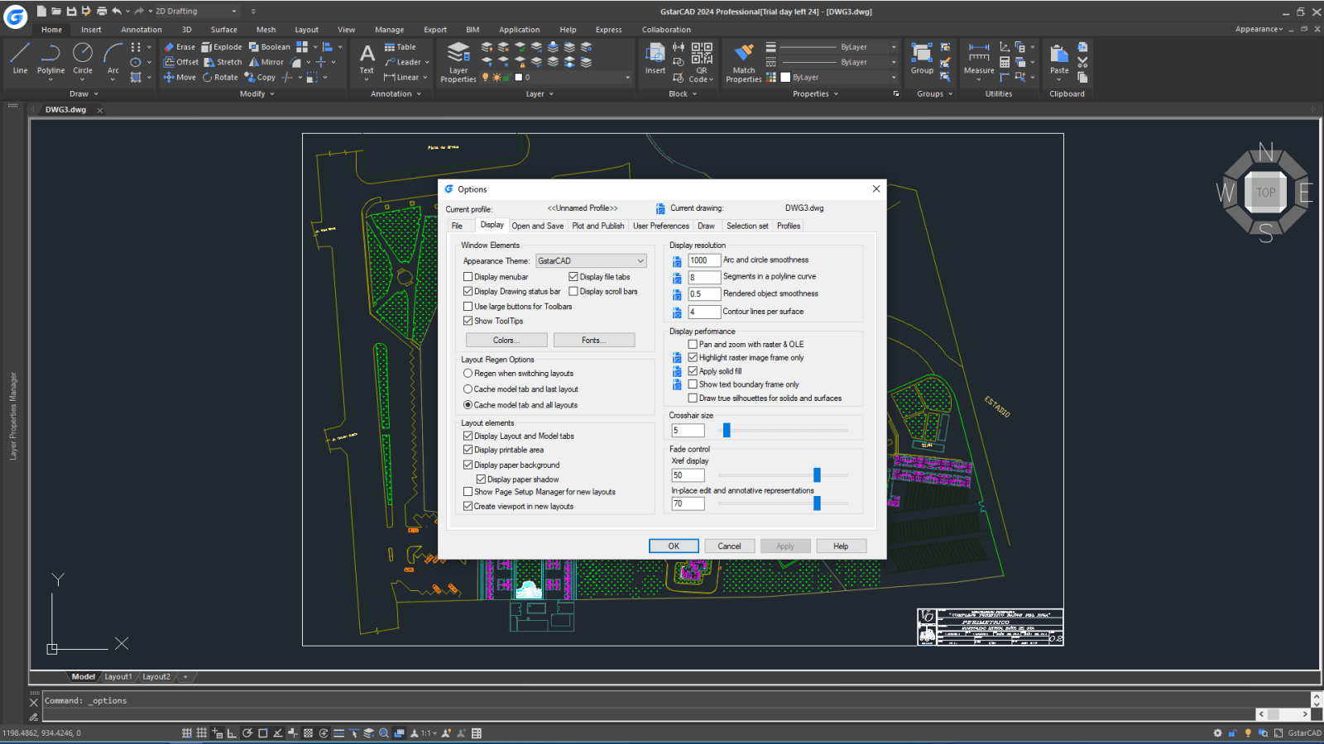Click the Mirror tool in Modify panel
1324x744 pixels.
point(266,61)
